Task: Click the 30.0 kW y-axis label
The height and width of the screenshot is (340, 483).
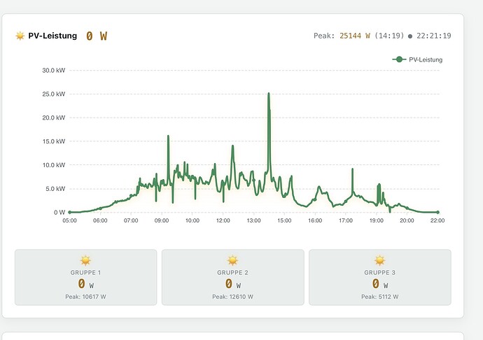Action: [54, 71]
